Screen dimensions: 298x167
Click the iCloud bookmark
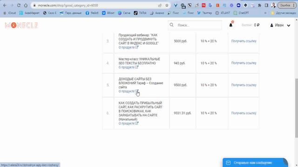[x=10, y=13]
